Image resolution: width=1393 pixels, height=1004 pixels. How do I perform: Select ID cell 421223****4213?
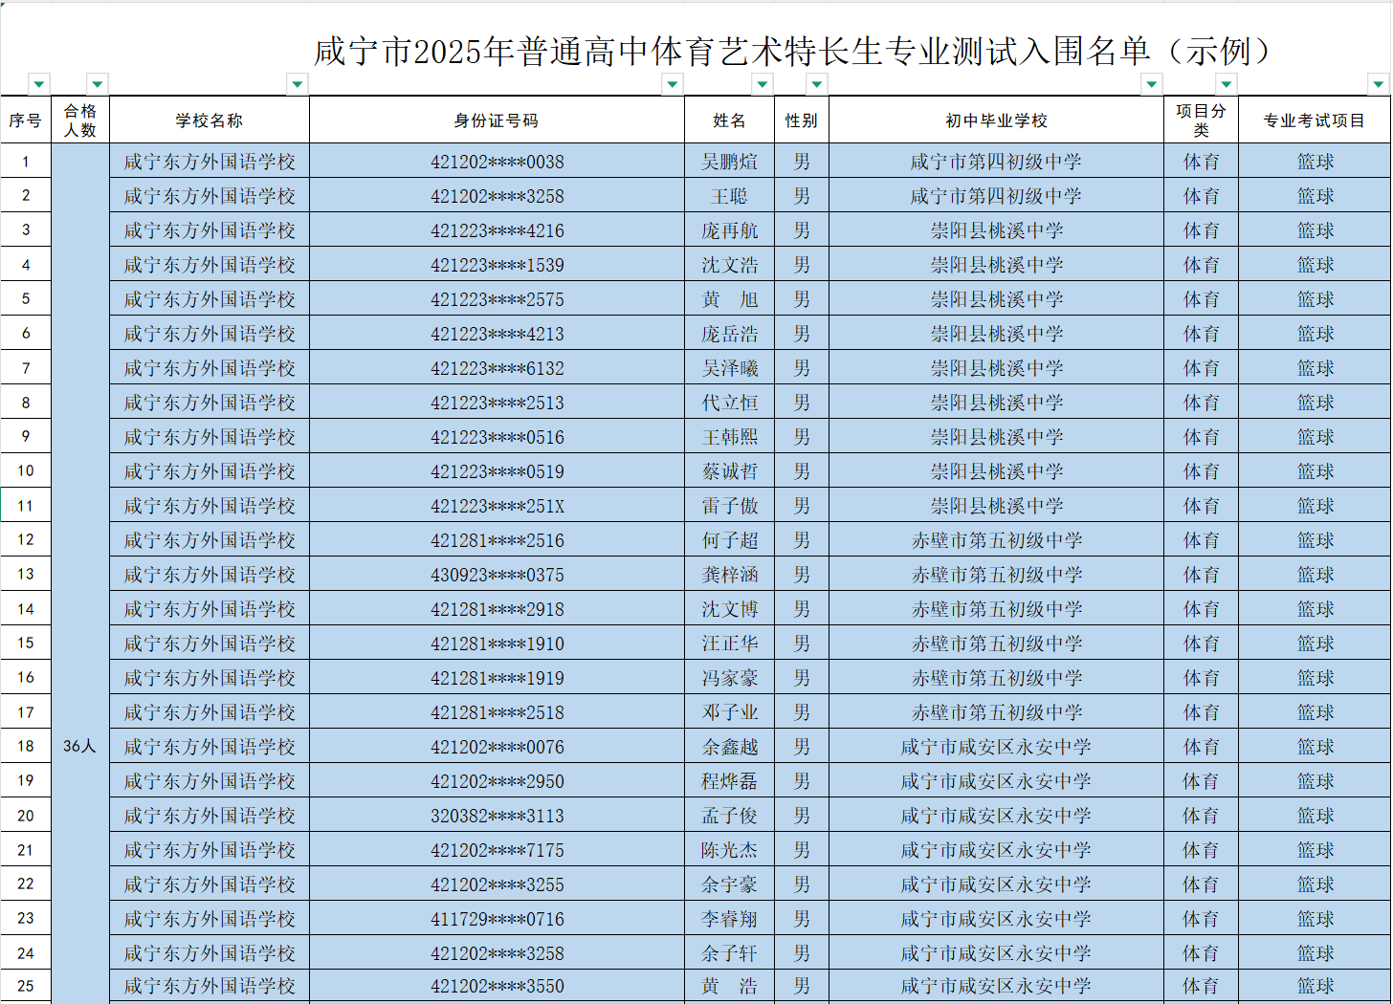497,334
